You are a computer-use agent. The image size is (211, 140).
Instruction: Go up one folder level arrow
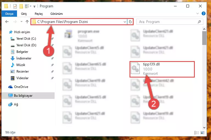coord(27,22)
